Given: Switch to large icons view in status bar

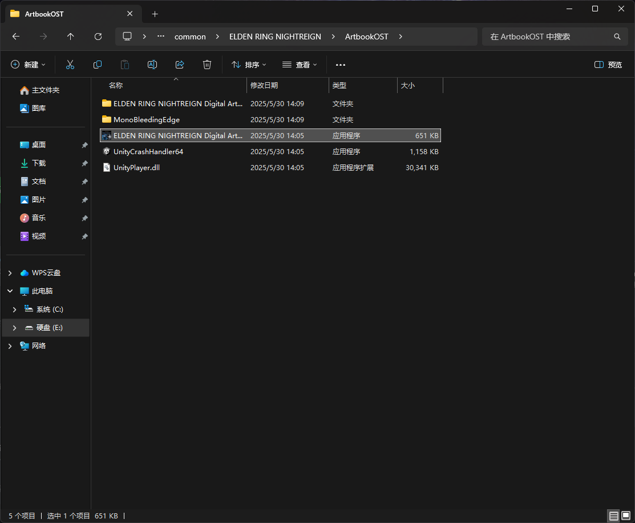Looking at the screenshot, I should coord(626,516).
